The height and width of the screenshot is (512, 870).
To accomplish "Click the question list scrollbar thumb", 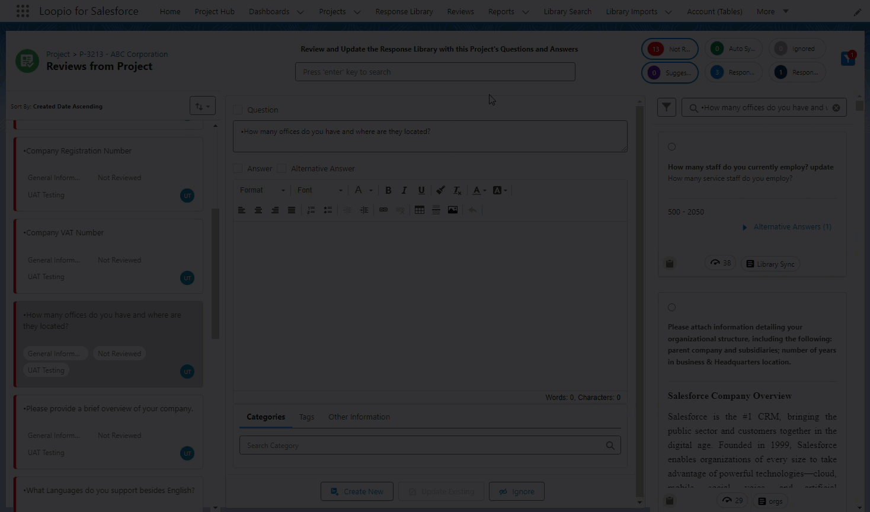I will point(215,274).
